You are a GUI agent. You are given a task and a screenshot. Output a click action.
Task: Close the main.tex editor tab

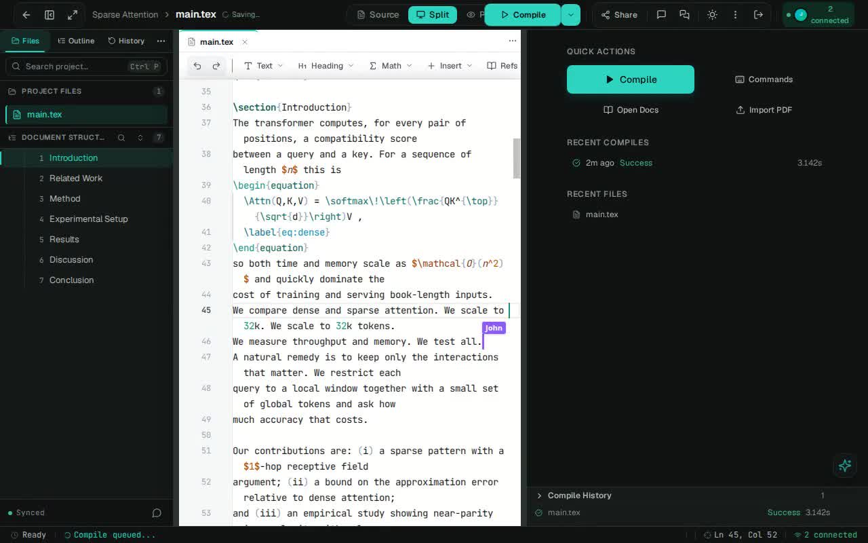click(245, 41)
